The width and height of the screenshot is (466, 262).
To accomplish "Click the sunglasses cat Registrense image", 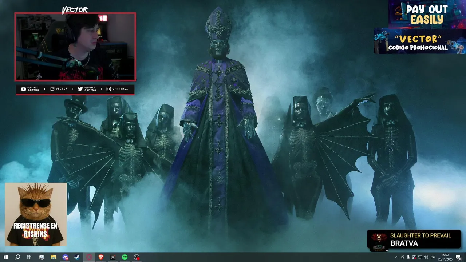I will click(35, 214).
